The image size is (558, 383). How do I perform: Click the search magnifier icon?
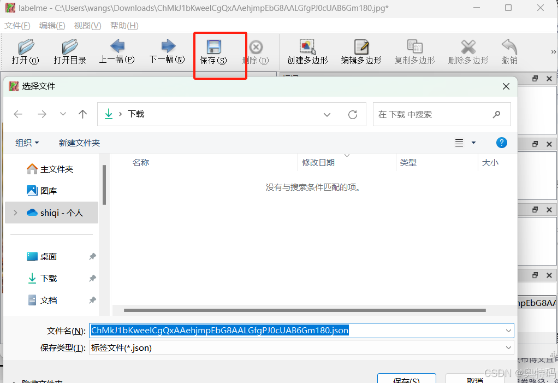tap(496, 114)
